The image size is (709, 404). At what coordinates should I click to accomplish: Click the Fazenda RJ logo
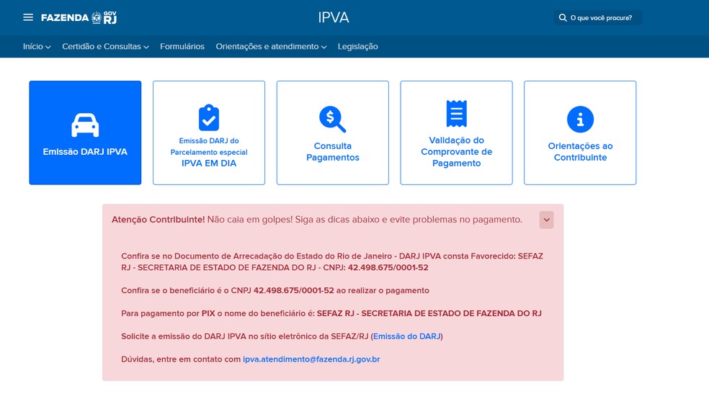tap(79, 17)
